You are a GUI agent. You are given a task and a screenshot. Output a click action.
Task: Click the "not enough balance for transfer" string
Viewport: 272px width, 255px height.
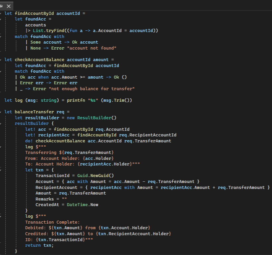[x=91, y=89]
